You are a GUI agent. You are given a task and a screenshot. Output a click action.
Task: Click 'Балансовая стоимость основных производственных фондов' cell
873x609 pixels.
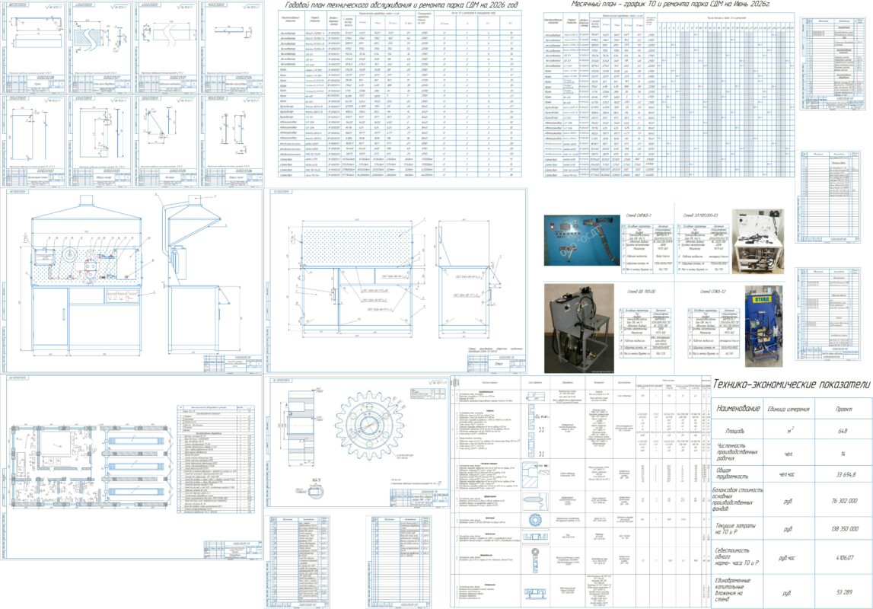click(738, 499)
